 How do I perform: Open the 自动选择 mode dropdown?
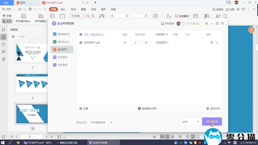pos(162,43)
